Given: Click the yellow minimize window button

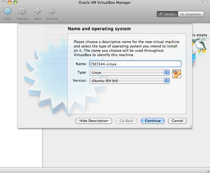Looking at the screenshot, I should (10, 2).
